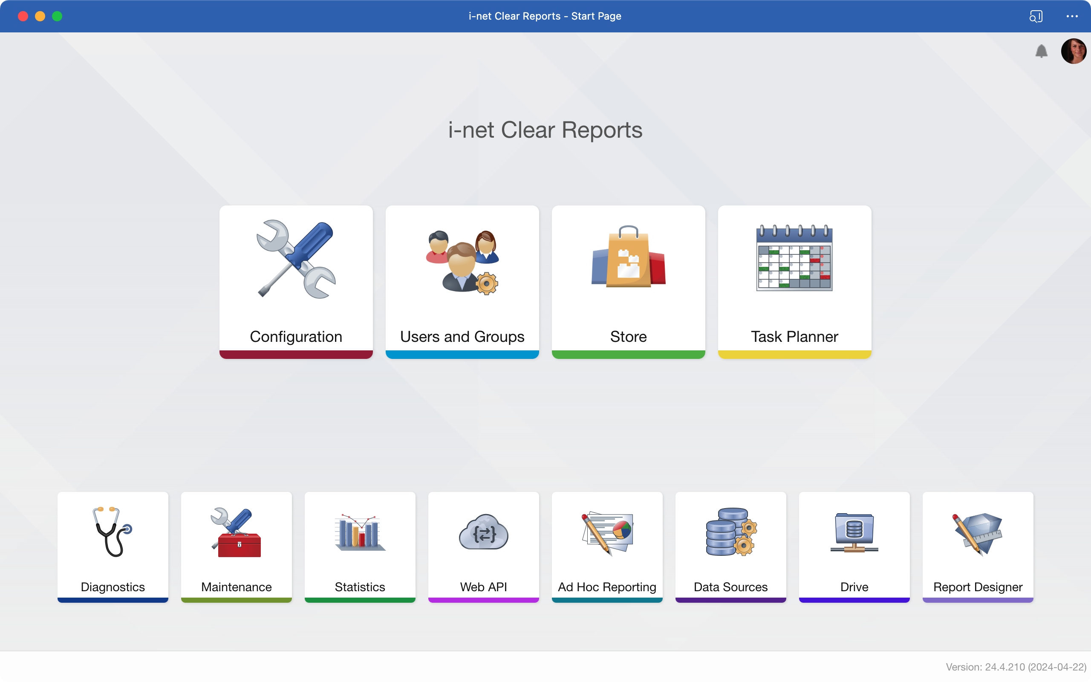1091x682 pixels.
Task: Click the i-net Clear Reports heading
Action: 545,130
